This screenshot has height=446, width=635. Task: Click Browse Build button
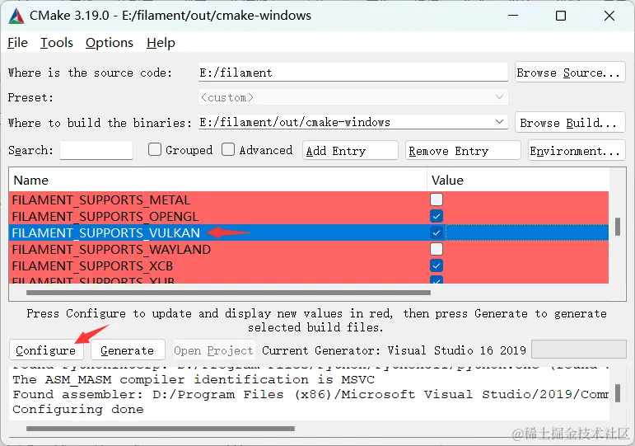coord(570,123)
